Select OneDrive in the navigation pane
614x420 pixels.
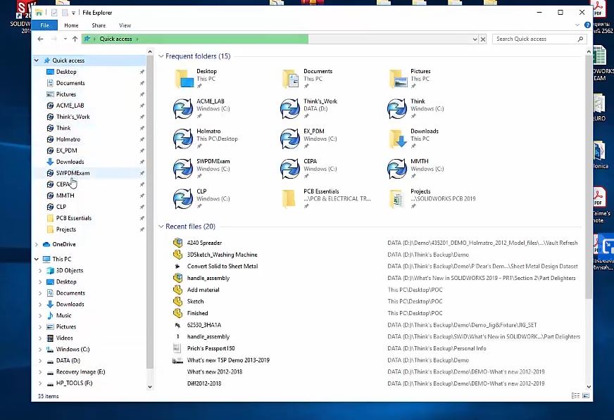[x=64, y=244]
